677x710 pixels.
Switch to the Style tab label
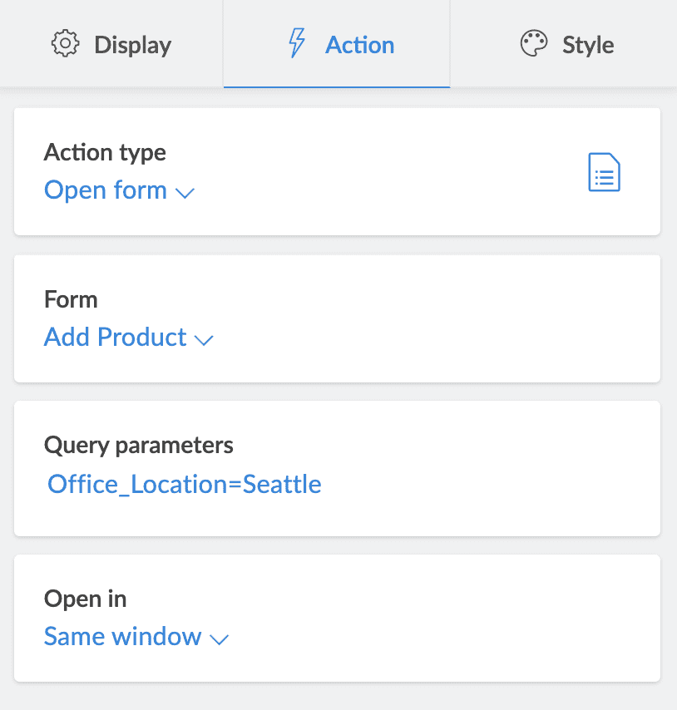588,44
